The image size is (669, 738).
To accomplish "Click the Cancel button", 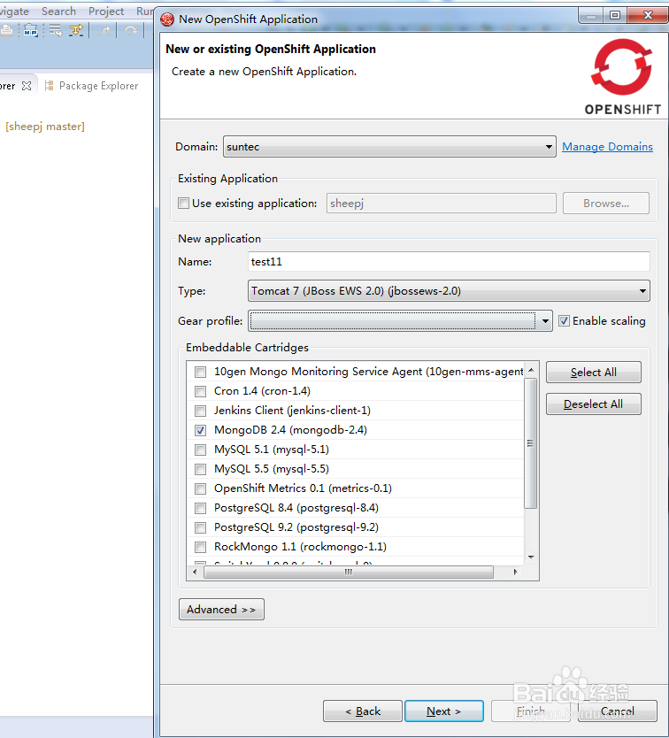I will point(617,711).
